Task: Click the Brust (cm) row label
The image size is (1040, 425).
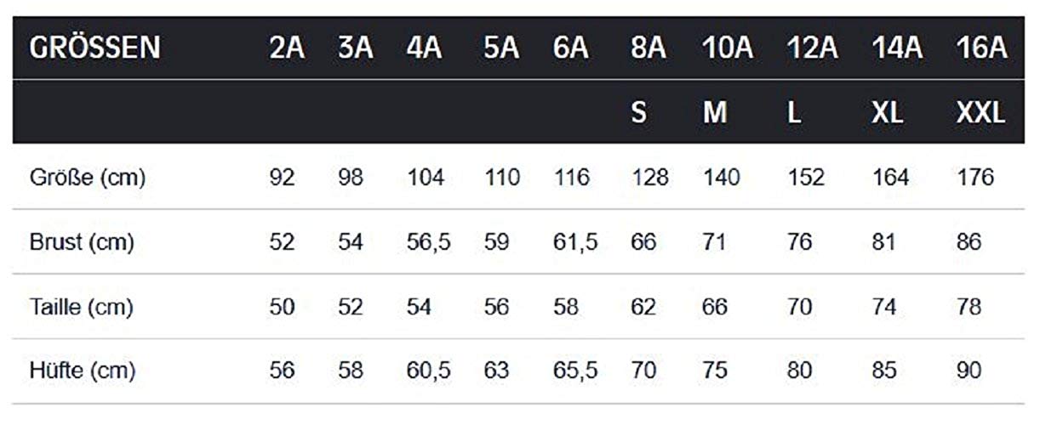Action: [x=82, y=243]
